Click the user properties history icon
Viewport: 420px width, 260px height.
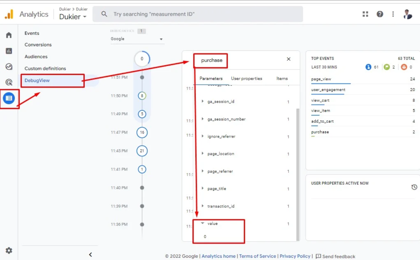point(414,187)
